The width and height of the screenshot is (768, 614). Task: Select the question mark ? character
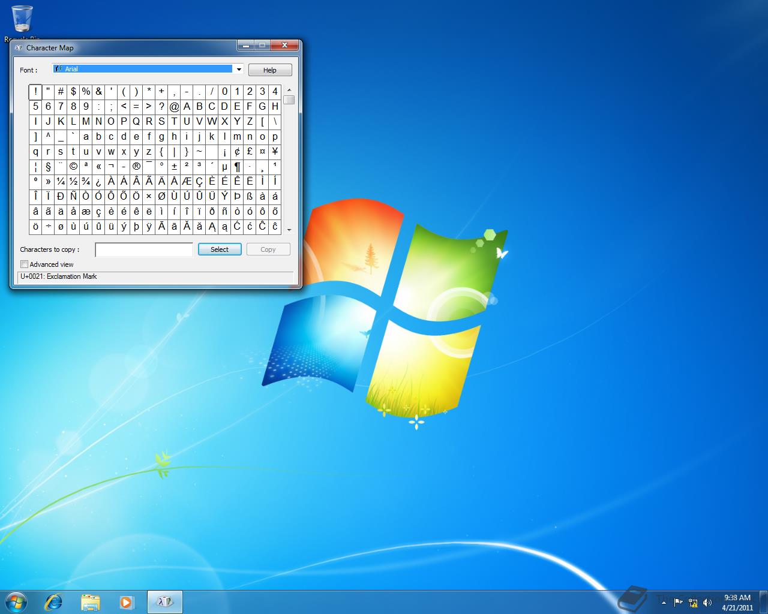pyautogui.click(x=161, y=107)
